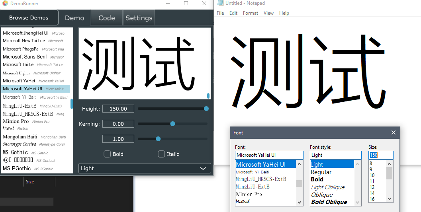This screenshot has height=212, width=421.
Task: Open the Help menu in Notepad
Action: (284, 13)
